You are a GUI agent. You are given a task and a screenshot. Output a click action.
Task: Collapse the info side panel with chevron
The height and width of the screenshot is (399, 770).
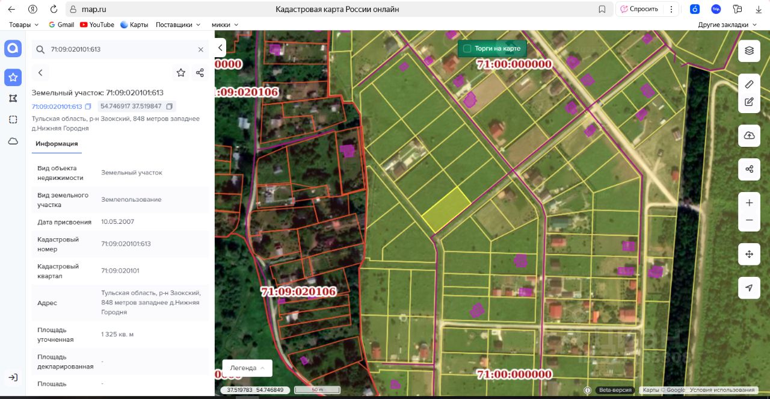220,48
